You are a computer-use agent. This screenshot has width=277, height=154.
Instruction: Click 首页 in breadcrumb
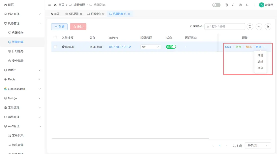(x=62, y=5)
